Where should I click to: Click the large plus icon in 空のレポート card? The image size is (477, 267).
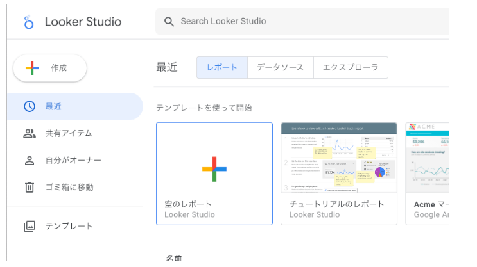(214, 169)
